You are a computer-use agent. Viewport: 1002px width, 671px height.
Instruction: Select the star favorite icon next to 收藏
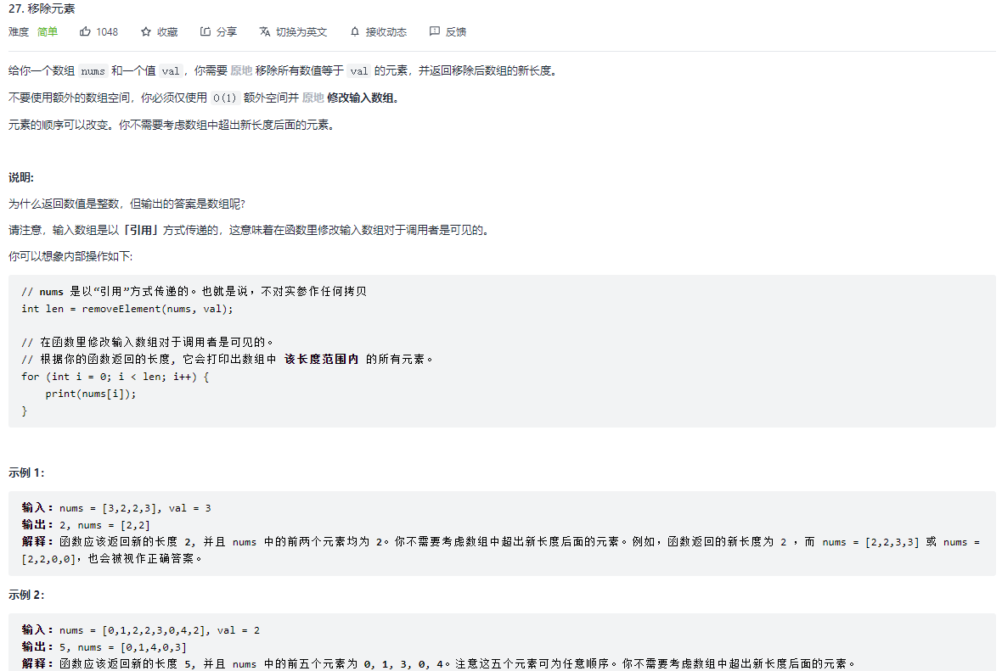click(x=144, y=31)
